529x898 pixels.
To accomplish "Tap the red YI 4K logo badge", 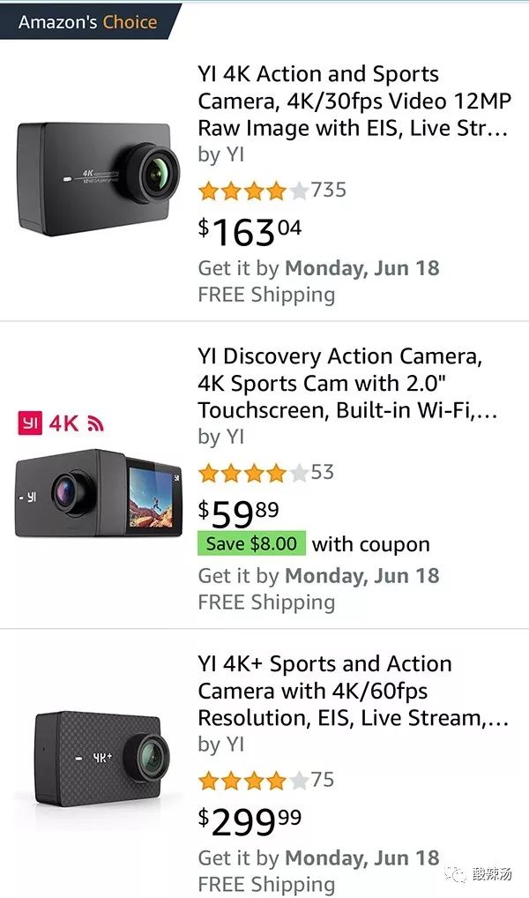I will [x=61, y=423].
